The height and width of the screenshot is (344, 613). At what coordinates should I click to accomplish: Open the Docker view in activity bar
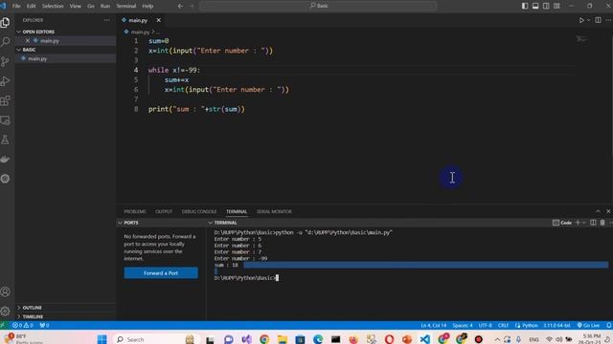tap(6, 160)
